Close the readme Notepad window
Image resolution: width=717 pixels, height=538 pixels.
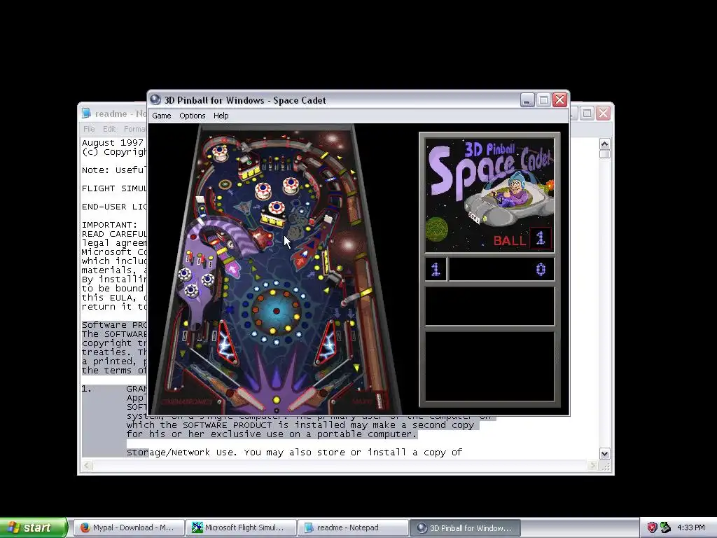pyautogui.click(x=603, y=113)
